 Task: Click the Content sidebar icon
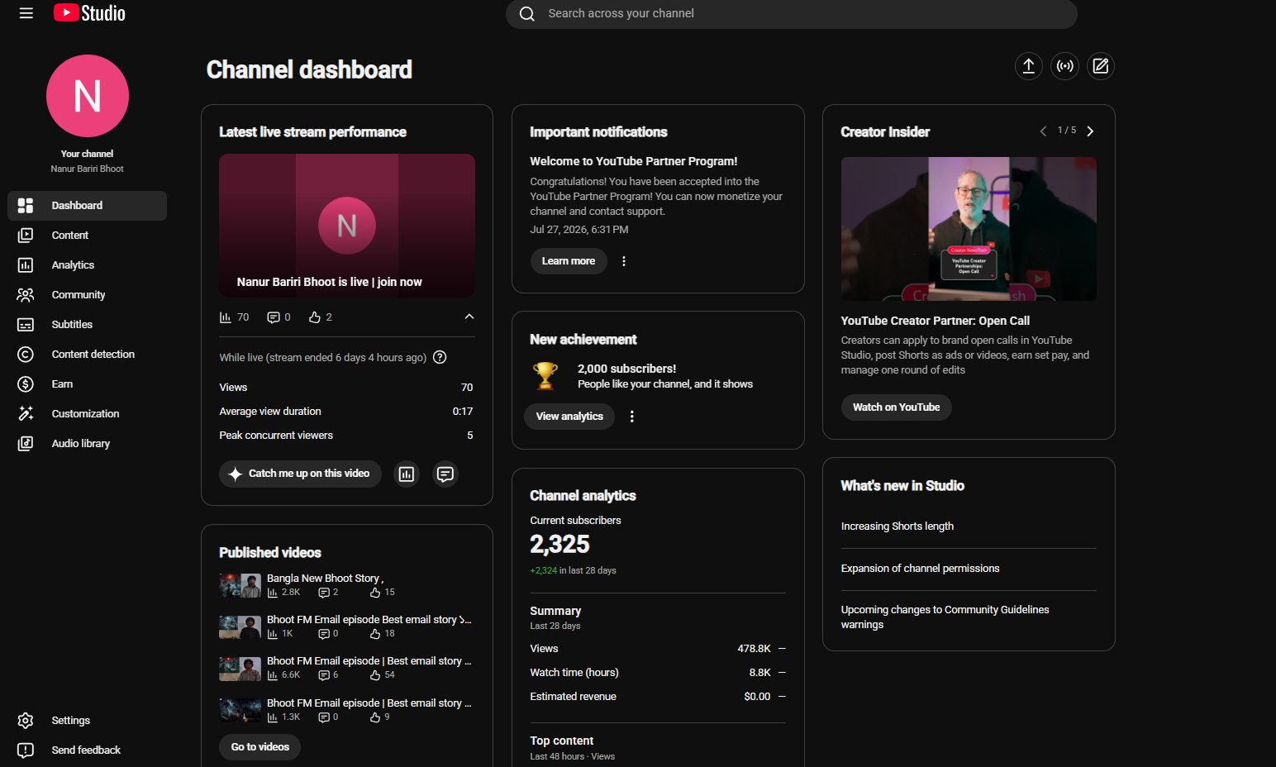(x=26, y=236)
